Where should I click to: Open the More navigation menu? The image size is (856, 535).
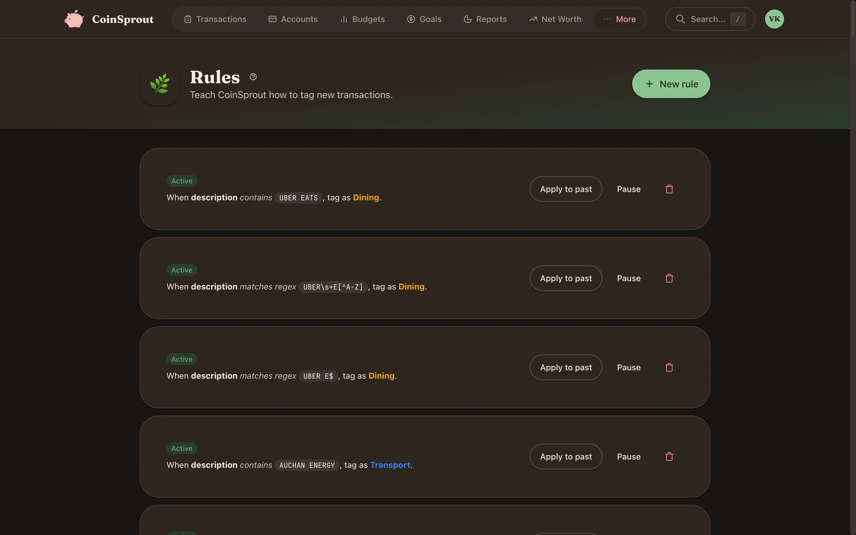coord(620,19)
